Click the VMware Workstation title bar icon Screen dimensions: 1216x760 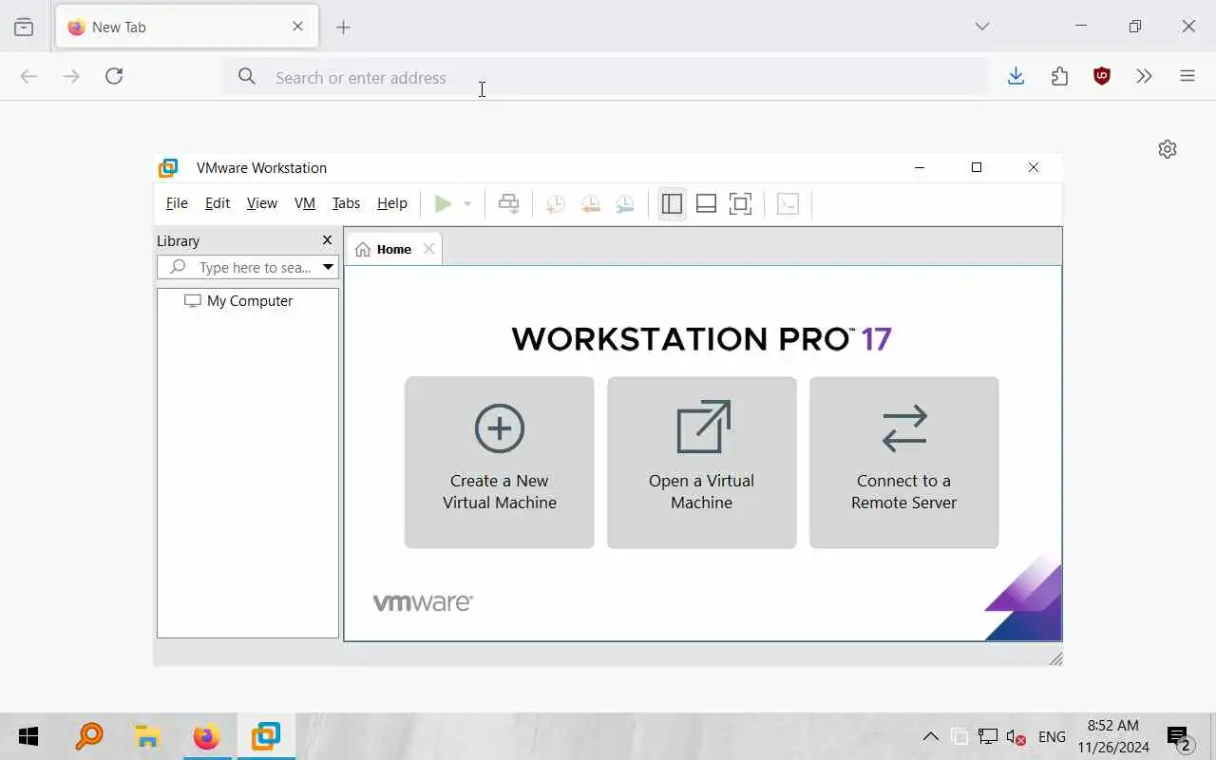pos(168,168)
